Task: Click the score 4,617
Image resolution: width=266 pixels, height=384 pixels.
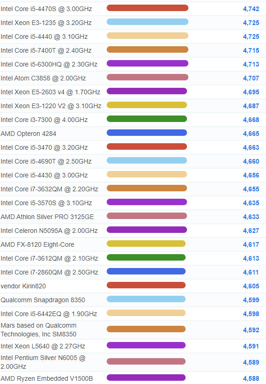Action: tap(251, 244)
